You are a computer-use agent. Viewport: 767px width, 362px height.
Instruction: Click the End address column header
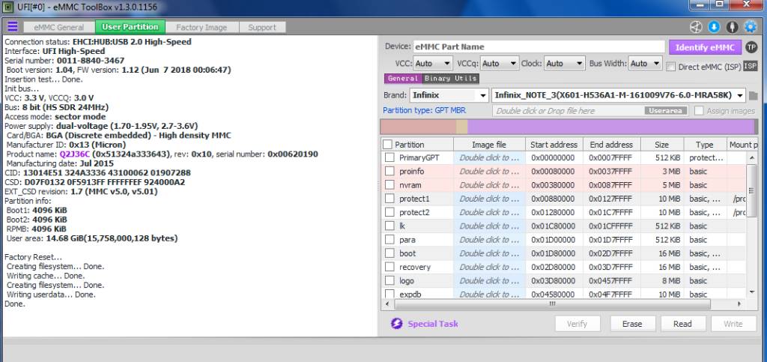[x=611, y=145]
